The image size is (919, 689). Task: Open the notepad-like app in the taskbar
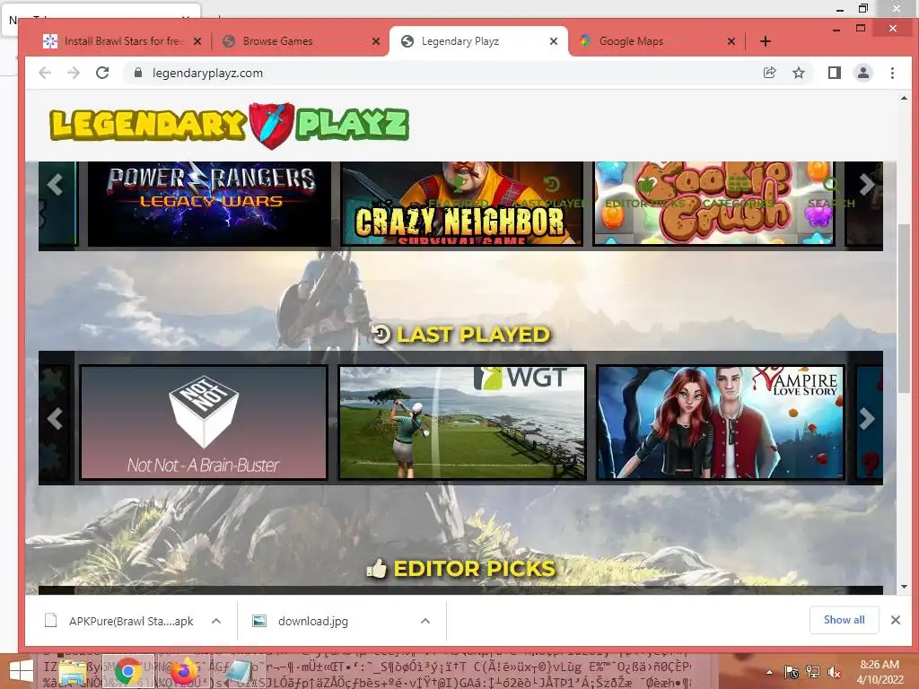tap(237, 672)
